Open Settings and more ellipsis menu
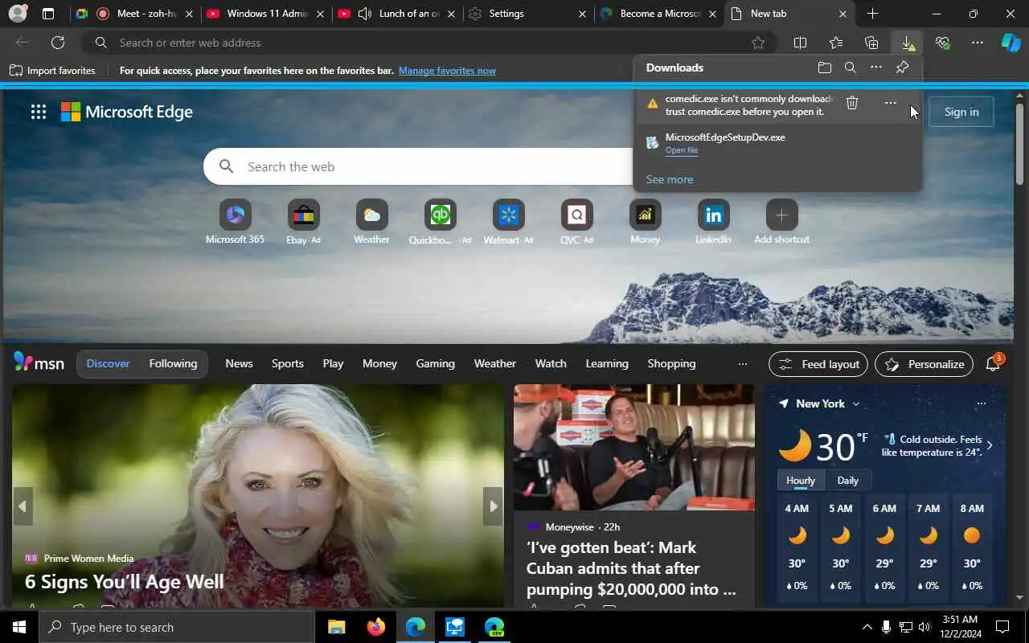Screen dimensions: 1029x643 pos(978,43)
